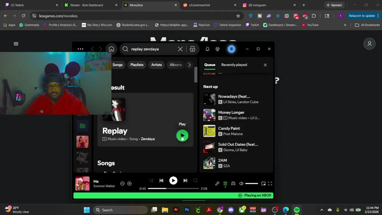Toggle repeat in Spotify player
Viewport: 382px width, 215px height.
[195, 181]
